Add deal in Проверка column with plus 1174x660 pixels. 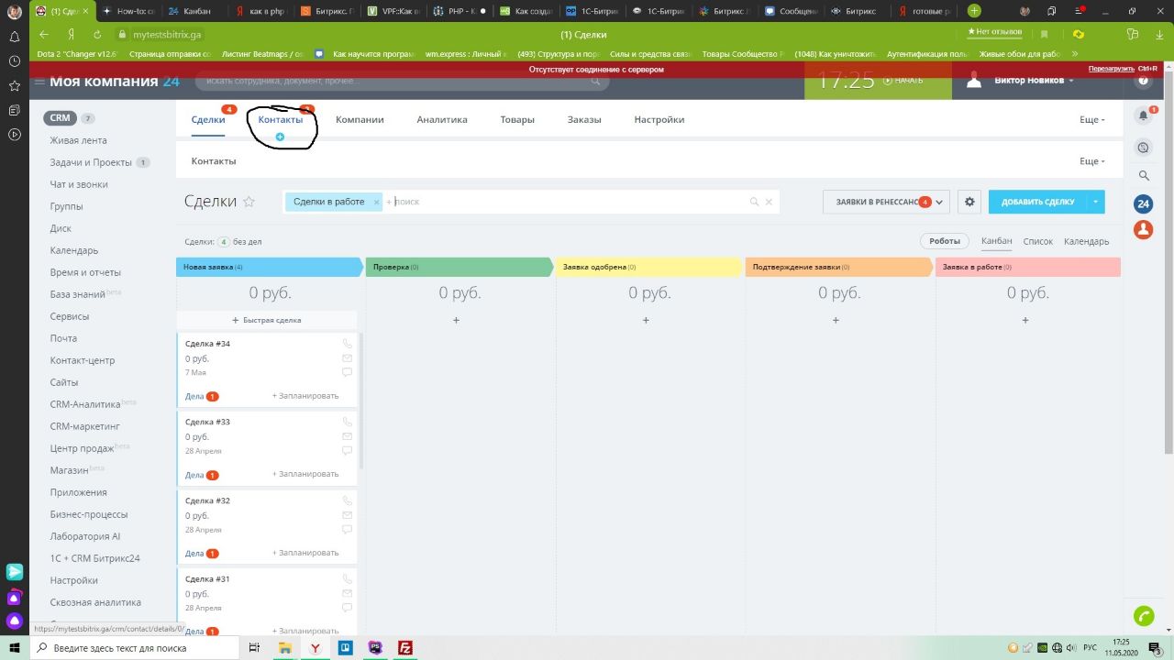click(x=456, y=320)
